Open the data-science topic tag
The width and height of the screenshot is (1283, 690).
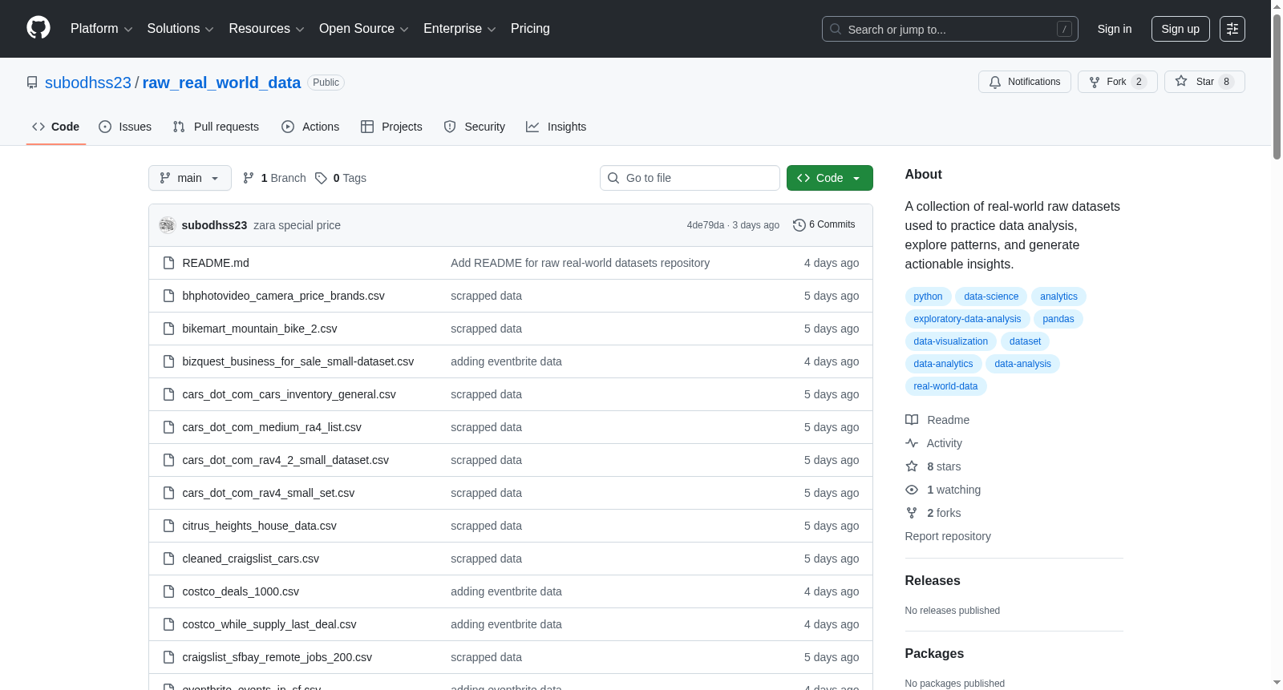(991, 297)
